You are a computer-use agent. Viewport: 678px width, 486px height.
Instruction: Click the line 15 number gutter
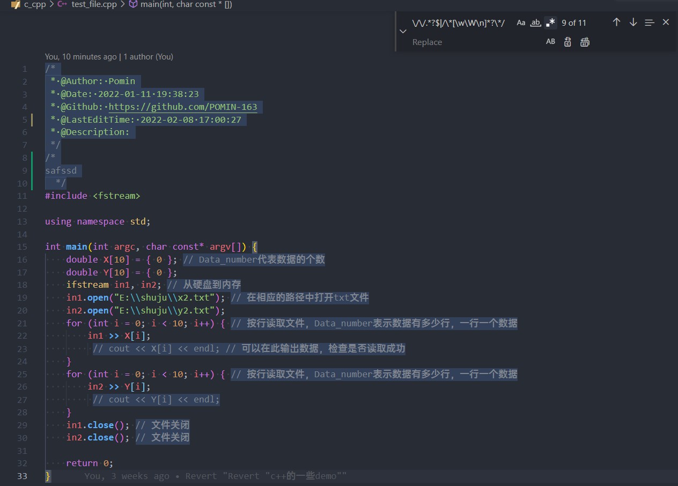(x=22, y=246)
